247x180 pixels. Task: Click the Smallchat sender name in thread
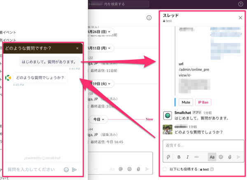(182, 112)
